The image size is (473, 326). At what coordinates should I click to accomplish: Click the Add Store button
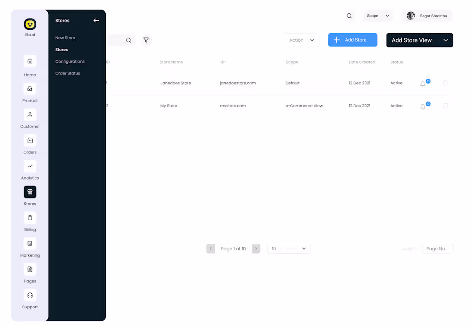353,40
